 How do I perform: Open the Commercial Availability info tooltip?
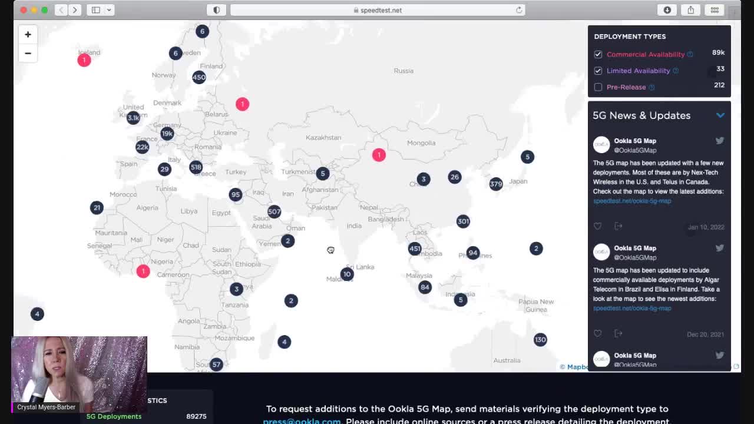(690, 54)
